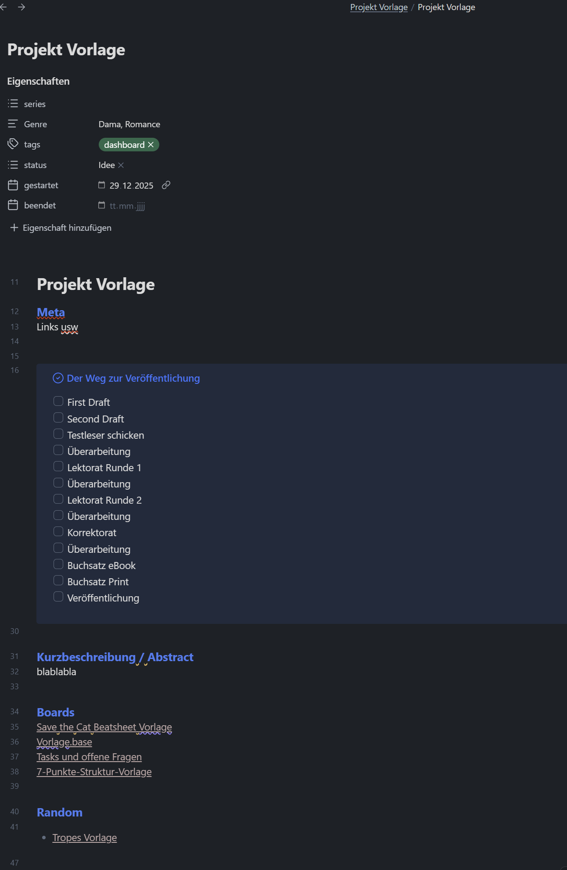
Task: Click the calendar icon for gestartet property
Action: (13, 185)
